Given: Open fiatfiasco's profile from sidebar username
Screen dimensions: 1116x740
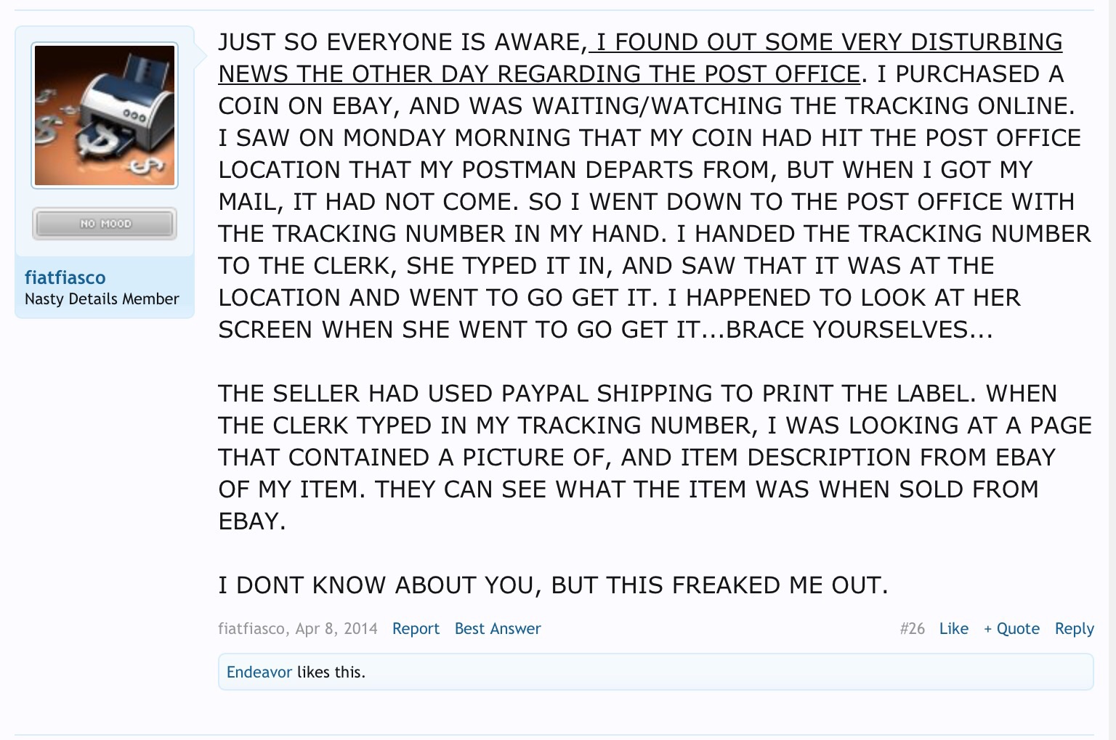Looking at the screenshot, I should 65,277.
